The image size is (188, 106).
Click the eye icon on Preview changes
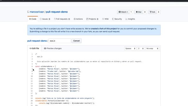[45, 48]
